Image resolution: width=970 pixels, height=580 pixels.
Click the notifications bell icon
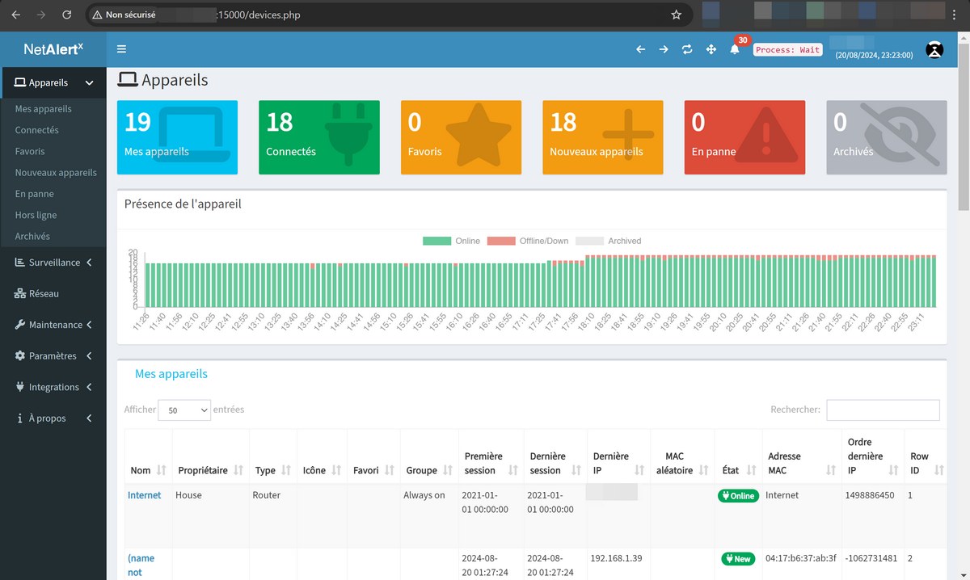(735, 49)
